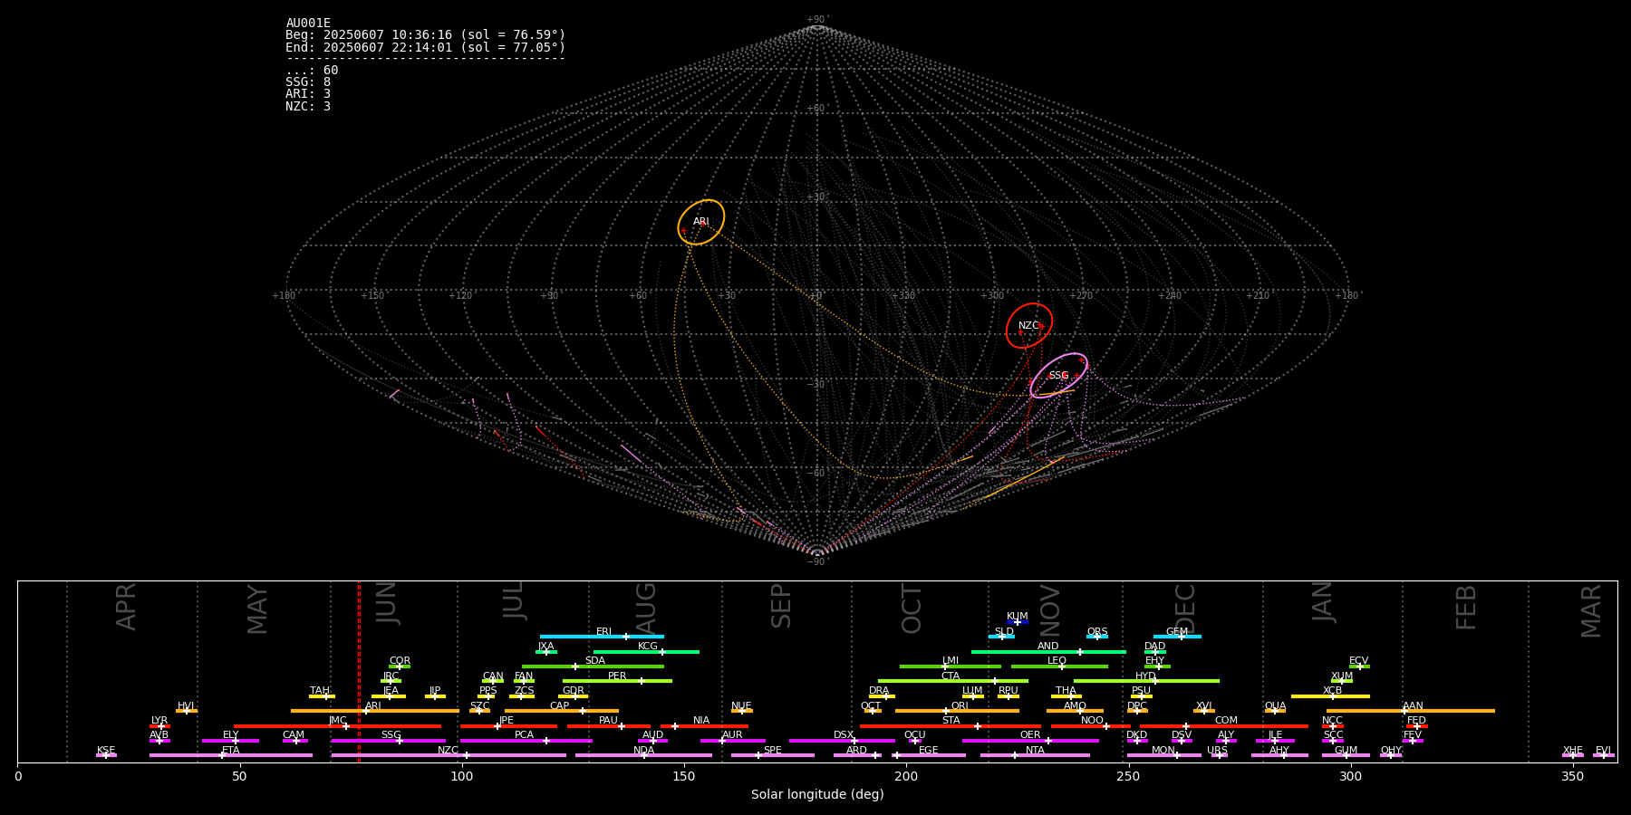1631x815 pixels.
Task: Select the AAN shower bar
Action: point(1411,711)
